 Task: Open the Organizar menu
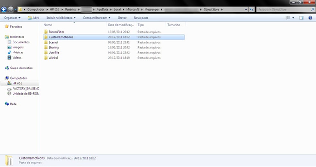12,18
